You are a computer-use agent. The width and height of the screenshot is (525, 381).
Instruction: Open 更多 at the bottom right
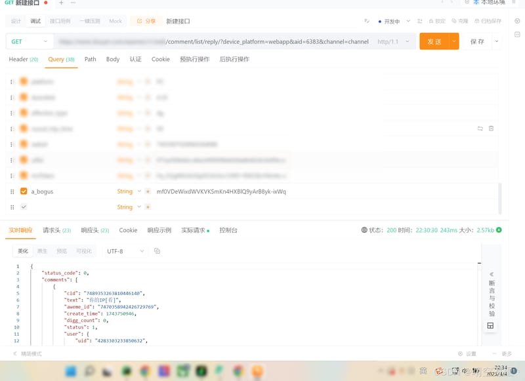[502, 353]
